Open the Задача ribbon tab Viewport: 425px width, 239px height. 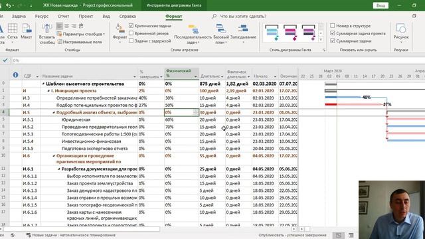coord(19,16)
